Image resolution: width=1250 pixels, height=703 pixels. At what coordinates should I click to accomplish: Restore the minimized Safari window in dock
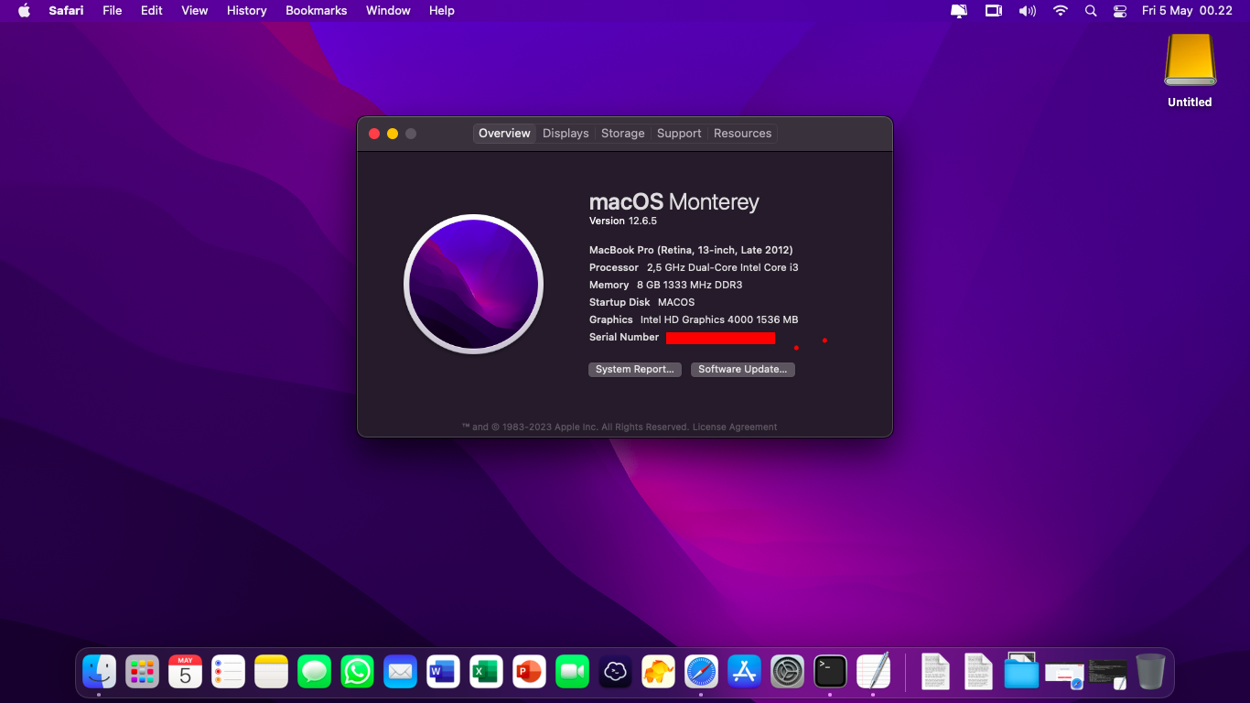tap(1064, 676)
